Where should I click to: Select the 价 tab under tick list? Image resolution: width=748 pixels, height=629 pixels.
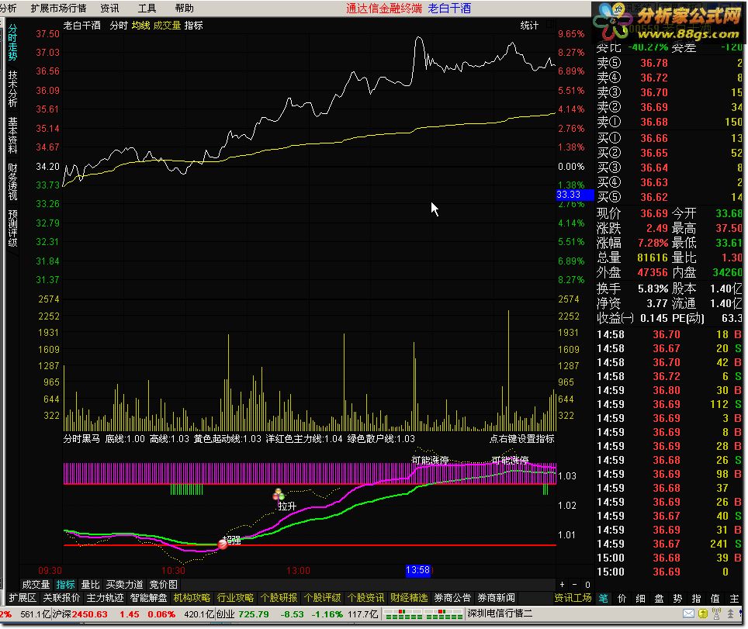pos(622,599)
